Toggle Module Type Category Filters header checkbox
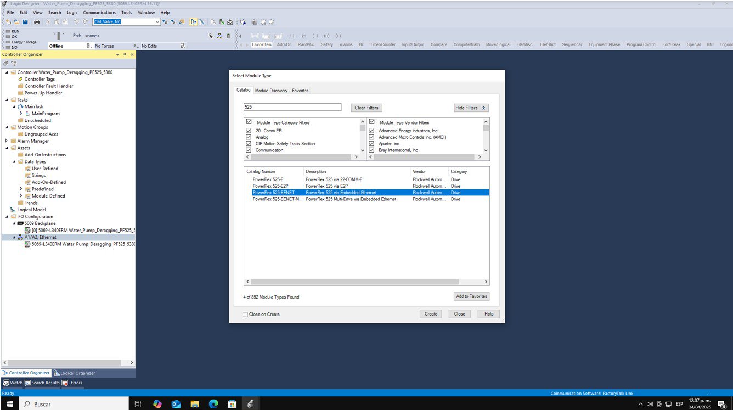 coord(249,122)
